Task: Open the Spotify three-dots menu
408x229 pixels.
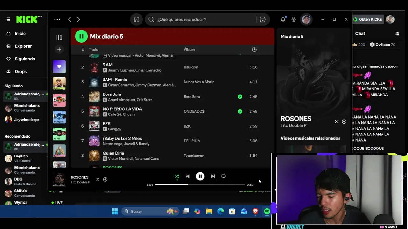Action: 57,19
